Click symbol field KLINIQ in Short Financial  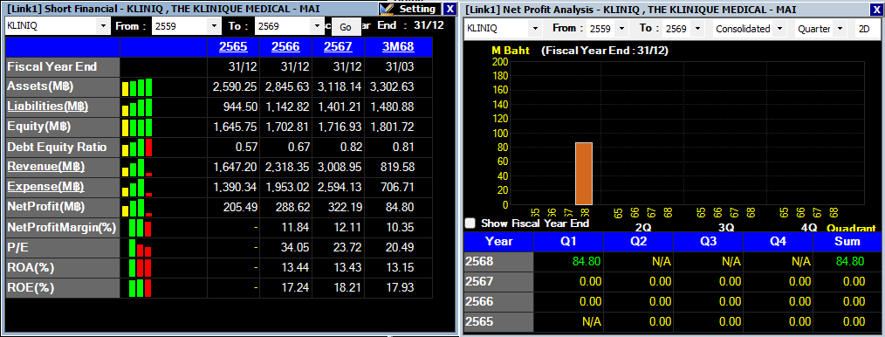[51, 26]
